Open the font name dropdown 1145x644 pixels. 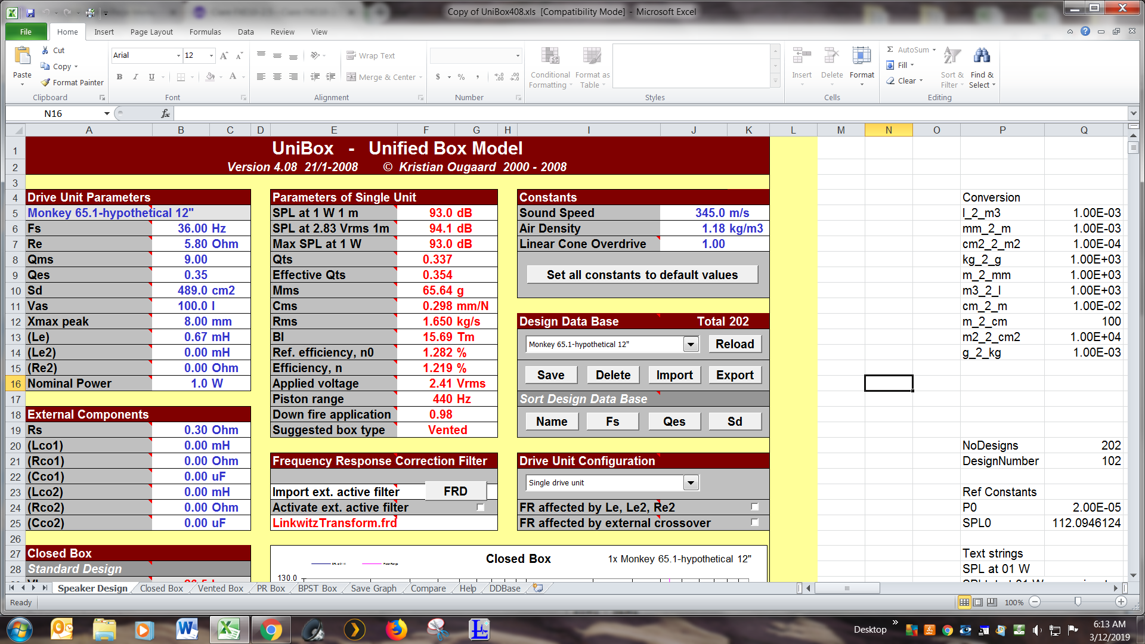tap(178, 55)
